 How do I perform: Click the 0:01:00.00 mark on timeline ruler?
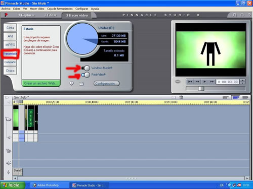pyautogui.click(x=131, y=102)
